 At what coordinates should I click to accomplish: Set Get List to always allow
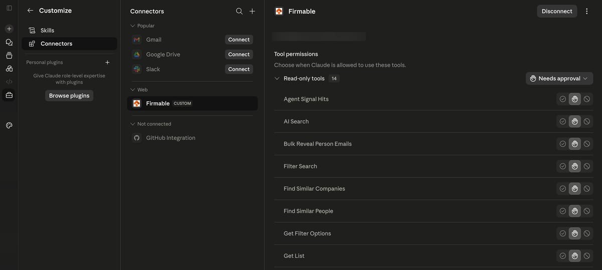(563, 256)
